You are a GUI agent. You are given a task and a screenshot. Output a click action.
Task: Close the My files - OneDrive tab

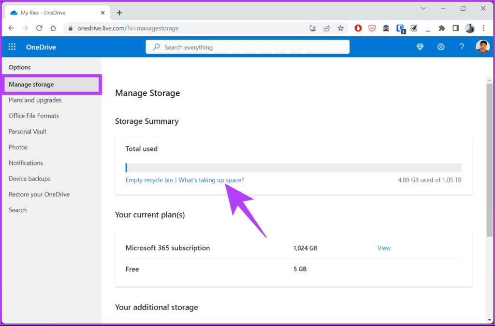103,13
